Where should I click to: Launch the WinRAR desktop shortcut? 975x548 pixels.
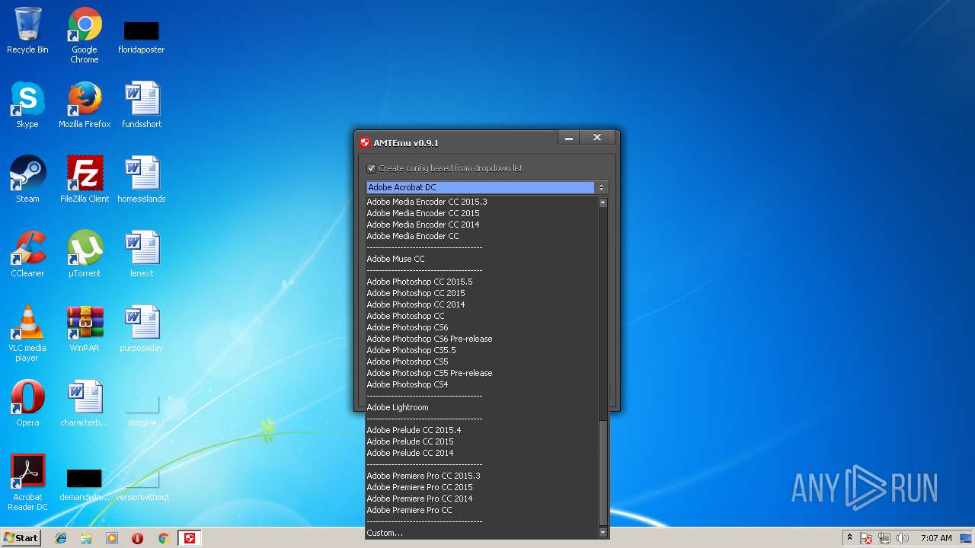[x=85, y=329]
